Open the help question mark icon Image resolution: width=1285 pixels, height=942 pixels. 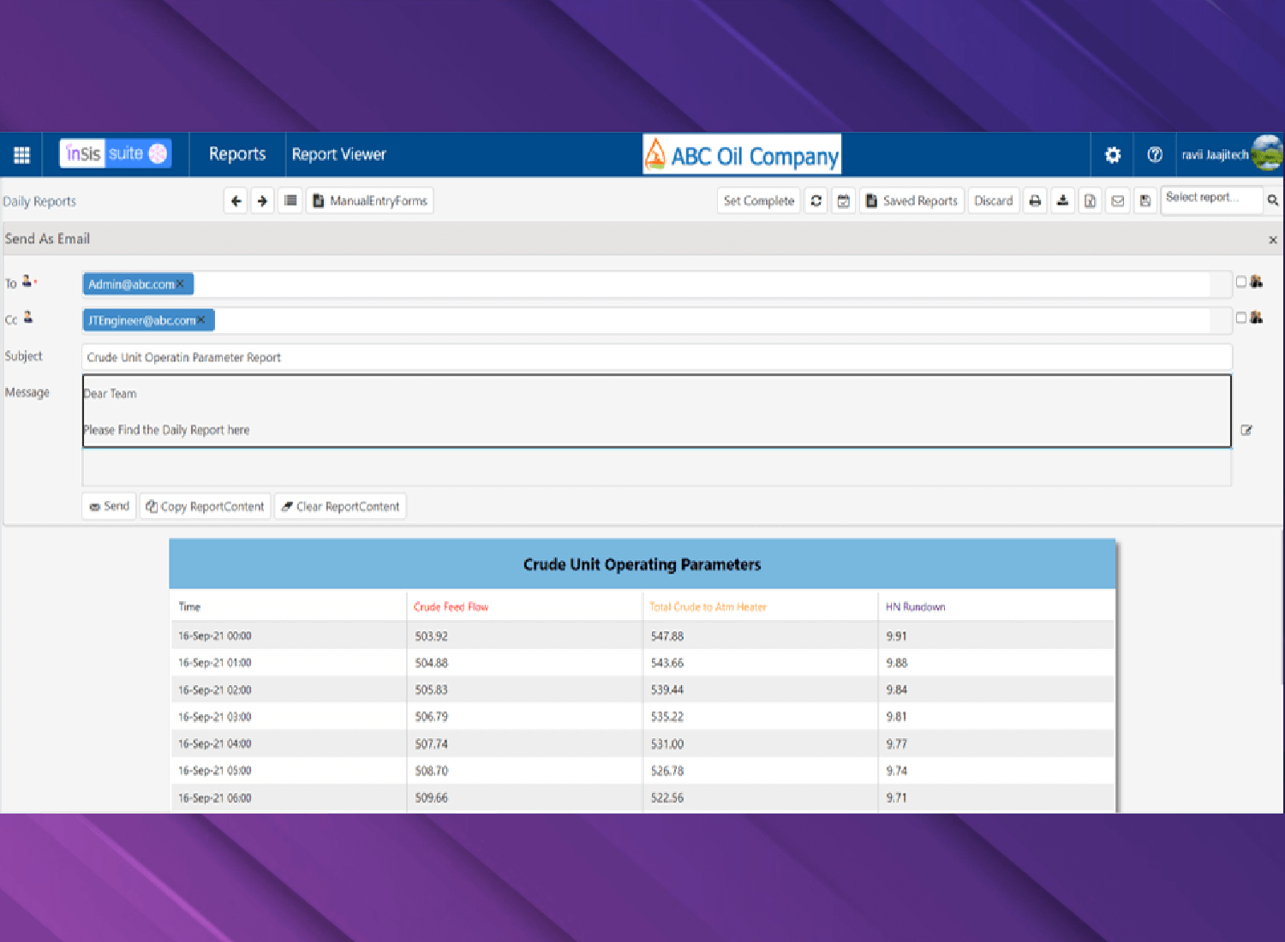1154,155
